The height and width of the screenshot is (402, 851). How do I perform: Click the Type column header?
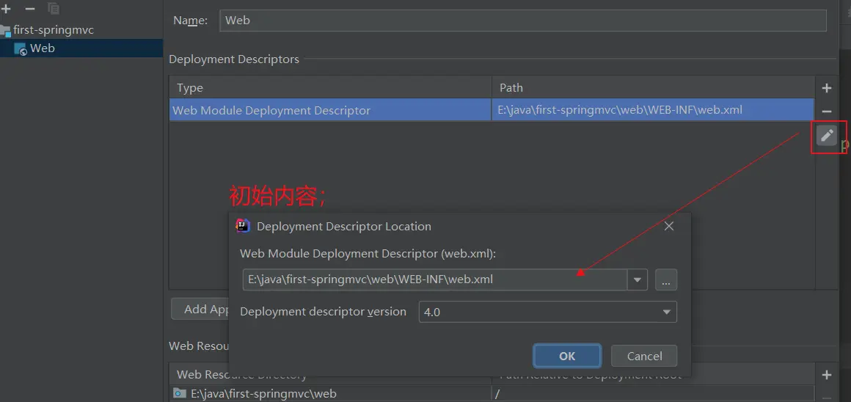click(330, 87)
